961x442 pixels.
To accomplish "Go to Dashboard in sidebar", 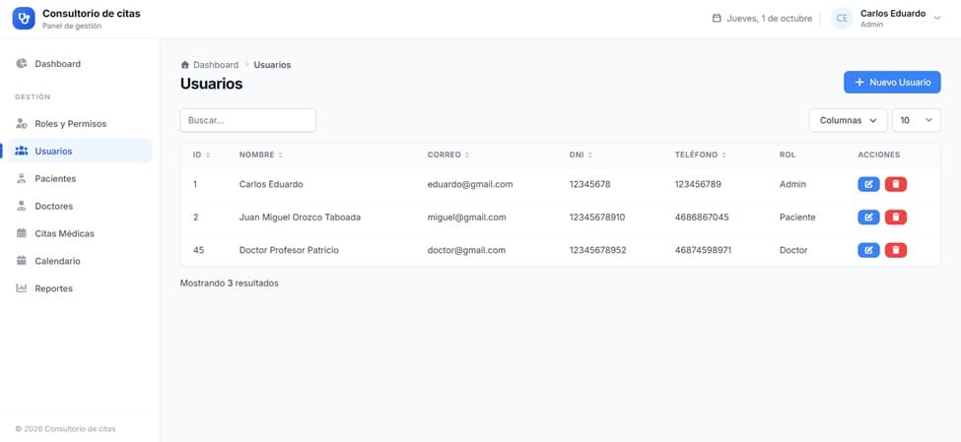I will 79,64.
